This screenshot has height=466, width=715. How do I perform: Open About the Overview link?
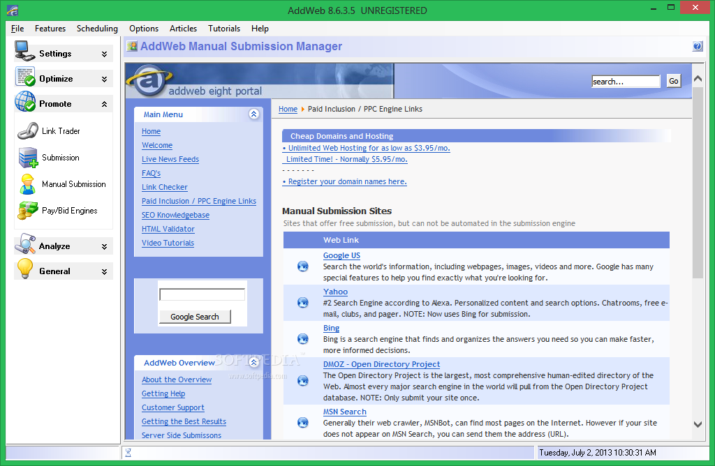tap(177, 379)
